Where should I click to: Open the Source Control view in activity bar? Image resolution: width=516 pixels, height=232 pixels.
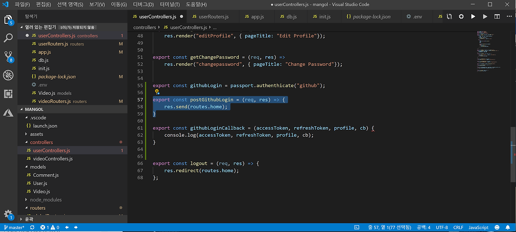tap(8, 56)
